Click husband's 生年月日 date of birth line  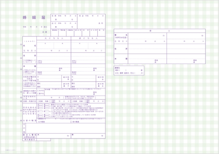pos(54,51)
